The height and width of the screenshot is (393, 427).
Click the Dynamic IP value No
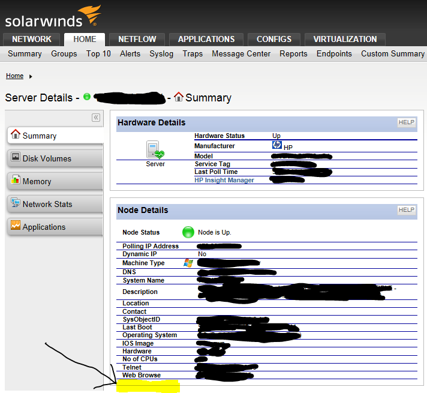tap(202, 254)
